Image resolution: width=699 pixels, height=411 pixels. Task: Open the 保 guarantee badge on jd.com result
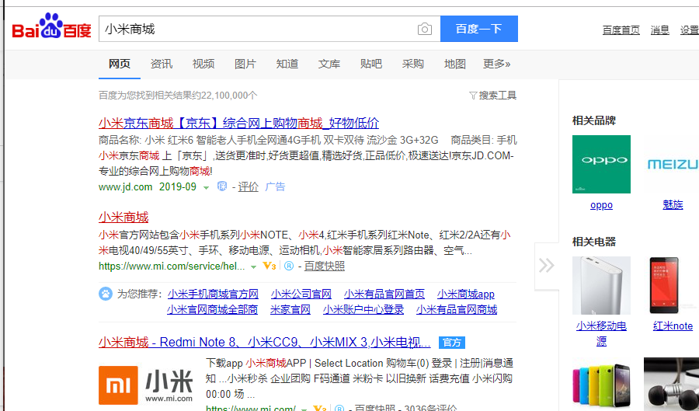coord(222,186)
